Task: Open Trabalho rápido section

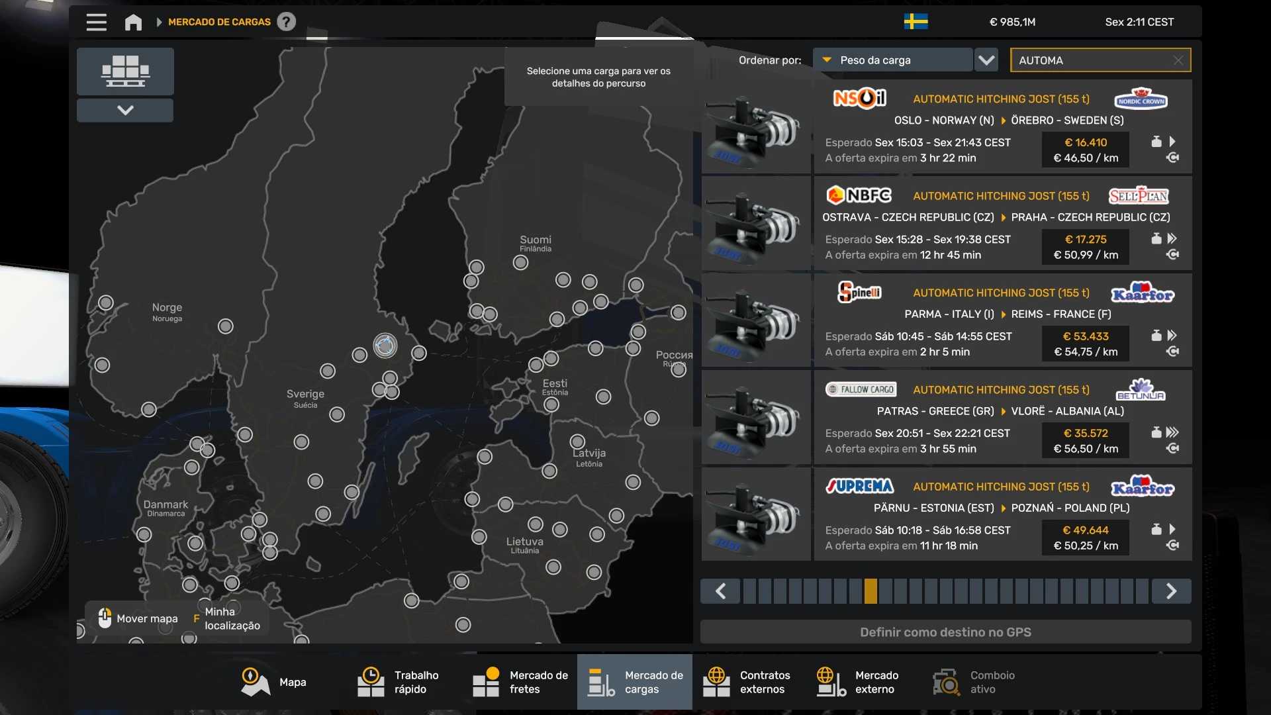Action: [x=399, y=682]
